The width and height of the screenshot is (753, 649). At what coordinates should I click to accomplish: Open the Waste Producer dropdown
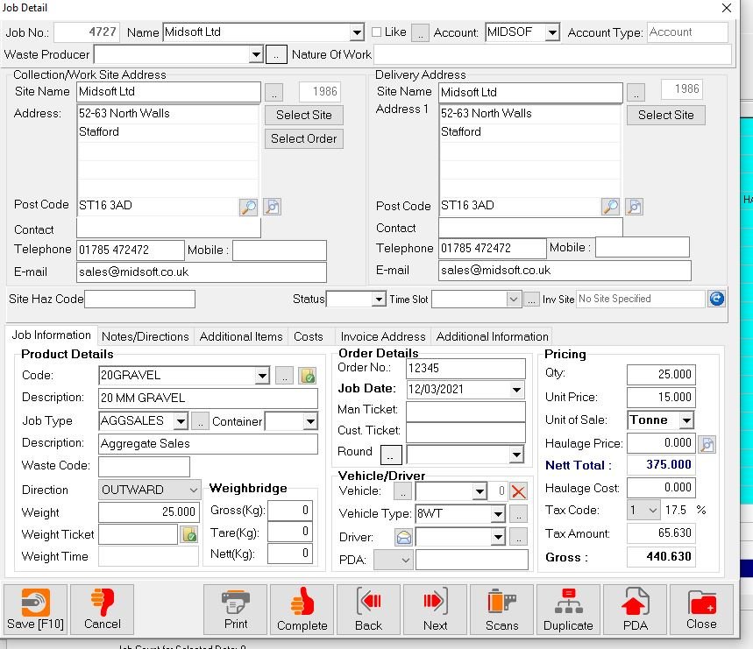(257, 54)
